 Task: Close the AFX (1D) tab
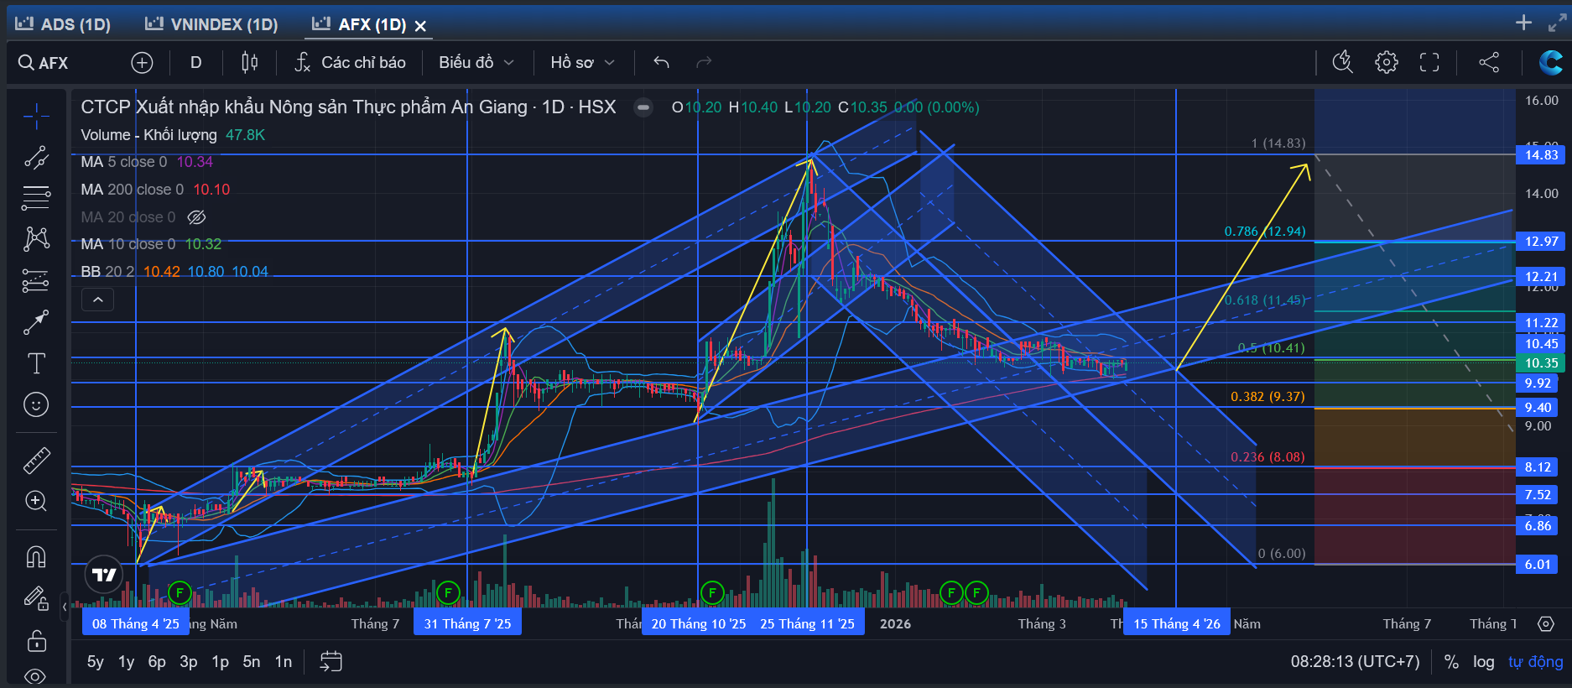tap(420, 26)
